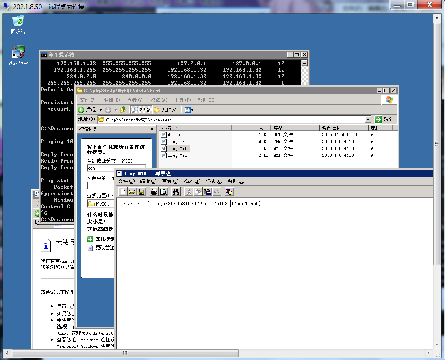Click the filename search field containing 'con'

click(x=116, y=168)
